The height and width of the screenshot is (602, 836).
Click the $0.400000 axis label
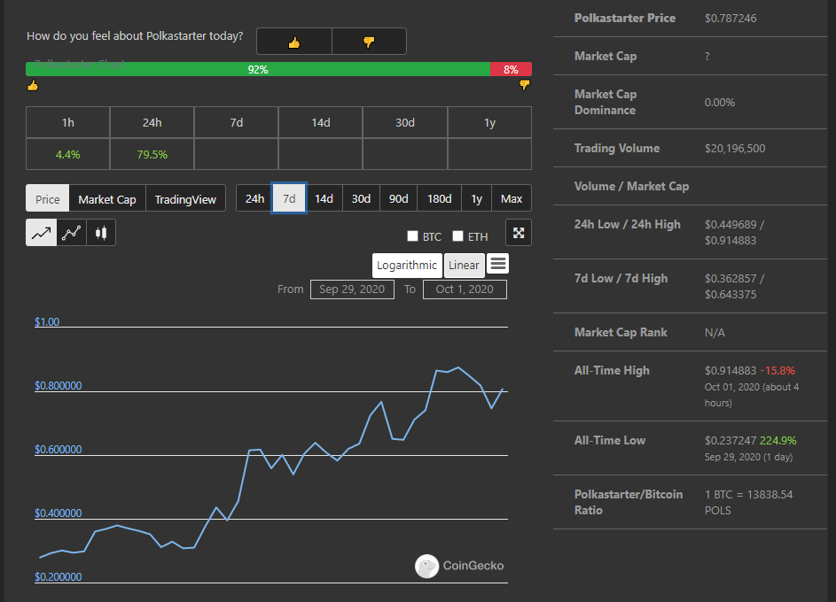(59, 513)
